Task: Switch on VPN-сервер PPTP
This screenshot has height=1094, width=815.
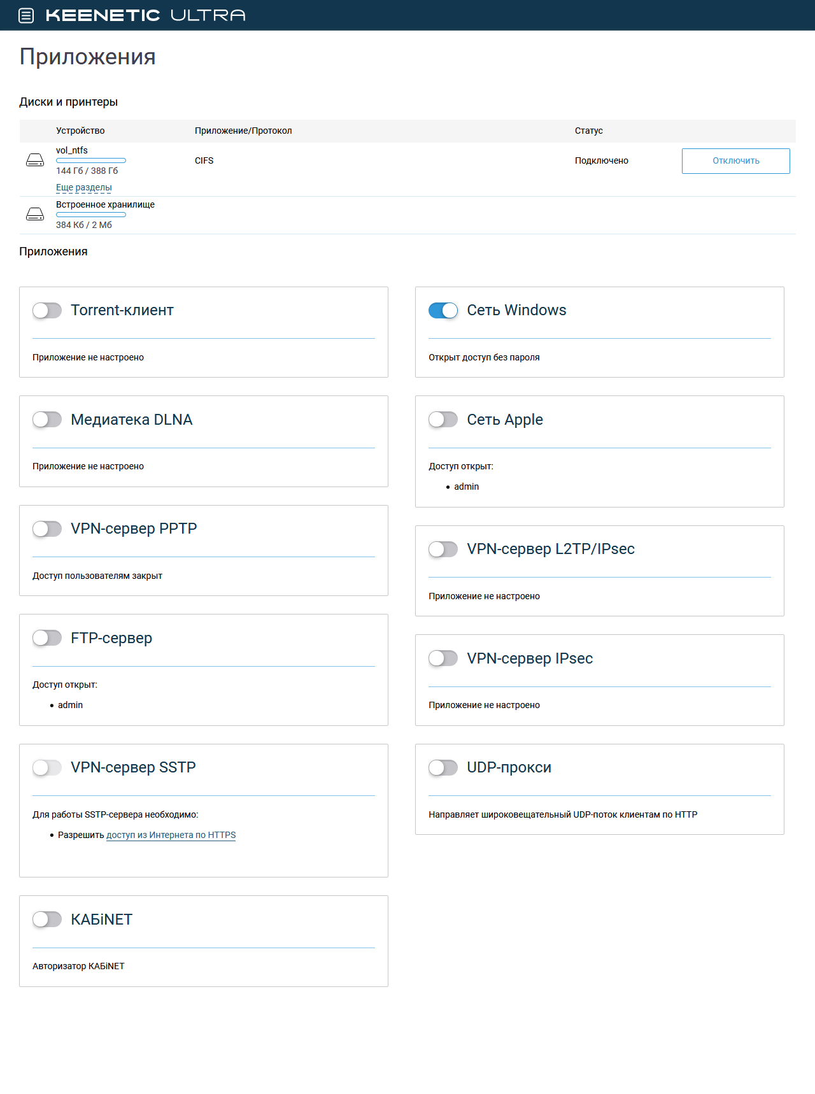Action: tap(47, 529)
